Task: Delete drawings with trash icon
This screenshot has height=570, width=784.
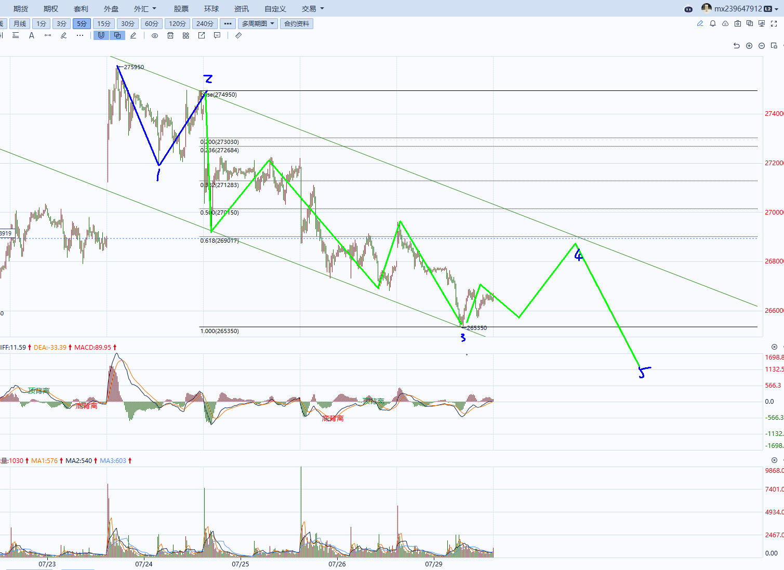Action: pyautogui.click(x=170, y=35)
